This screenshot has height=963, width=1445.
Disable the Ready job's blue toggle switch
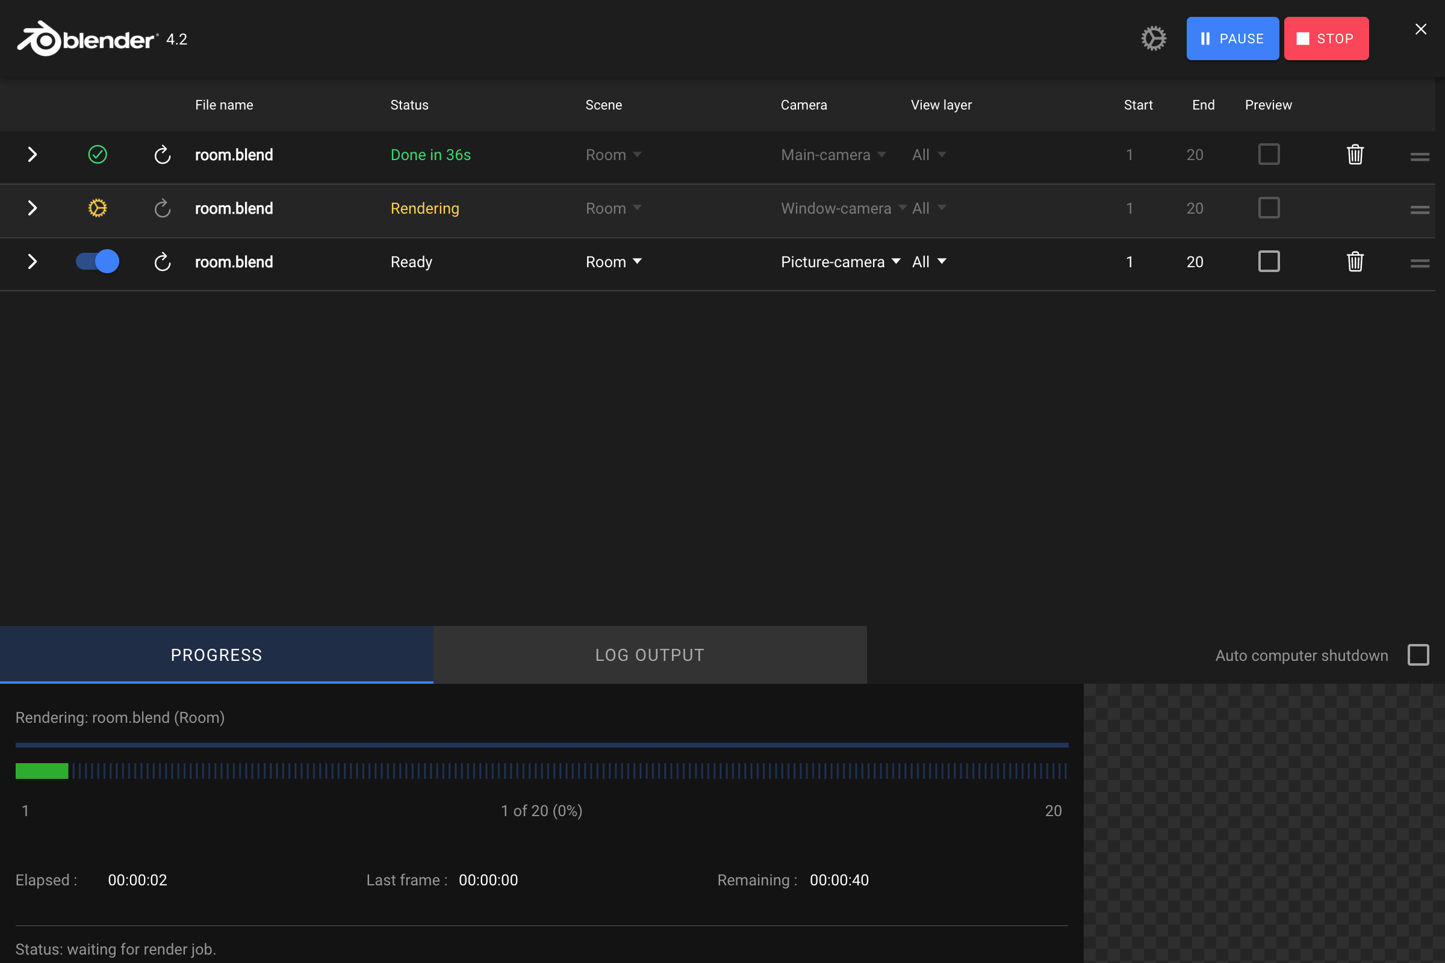[96, 261]
